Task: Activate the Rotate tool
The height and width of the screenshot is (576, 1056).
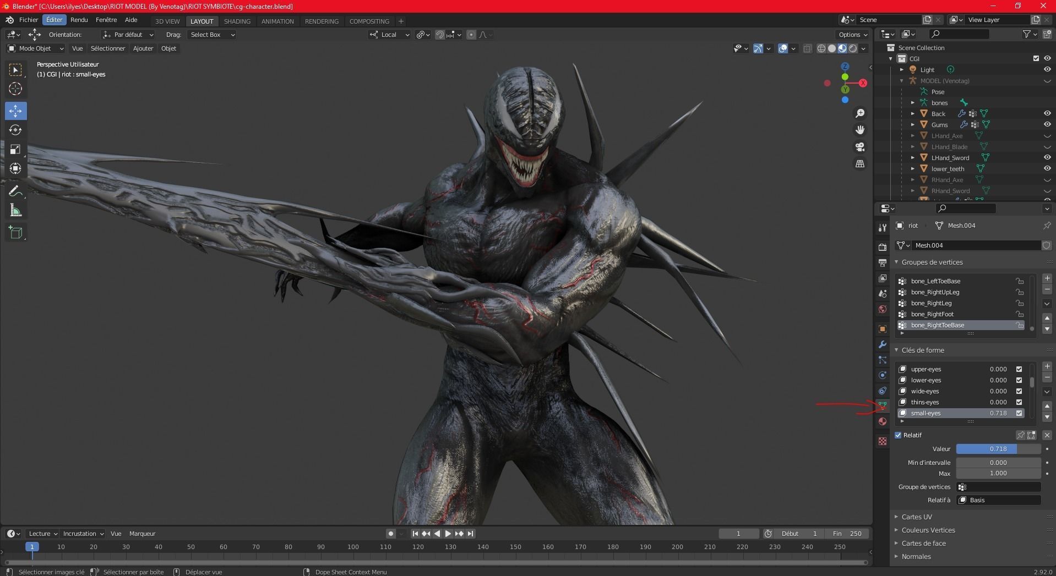Action: (x=15, y=130)
